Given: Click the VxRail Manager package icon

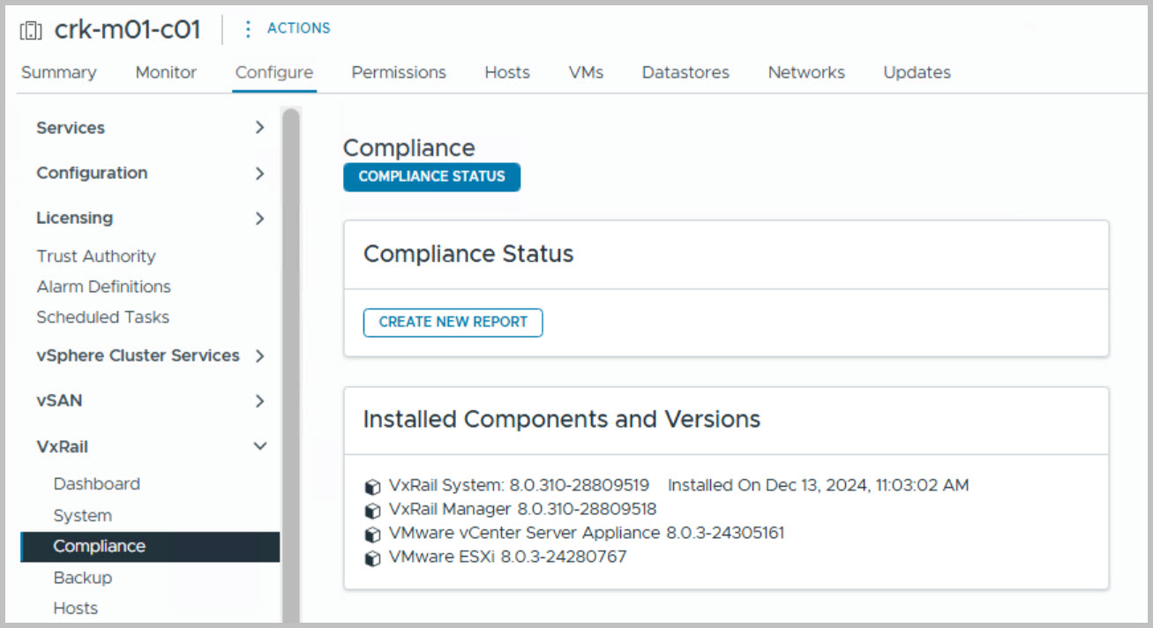Looking at the screenshot, I should tap(373, 510).
